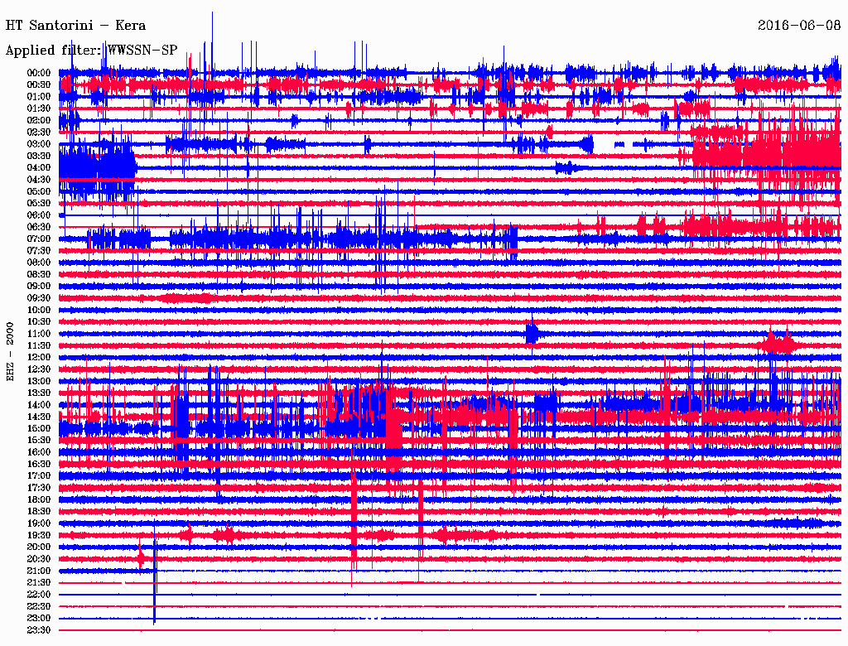Select the 11:30 time label

pos(39,345)
